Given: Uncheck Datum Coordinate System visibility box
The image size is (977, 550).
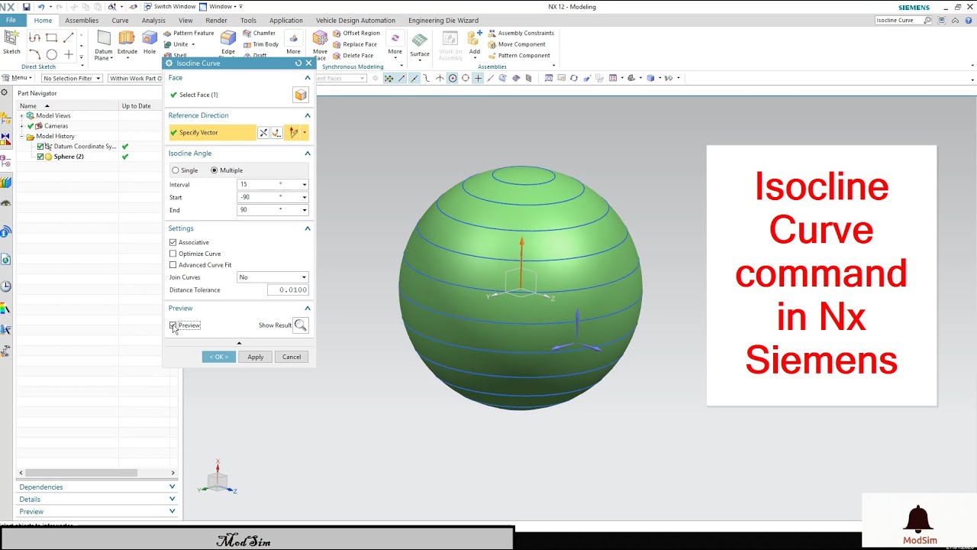Looking at the screenshot, I should [40, 146].
